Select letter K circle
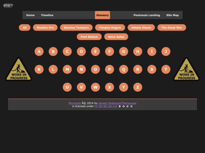The width and height of the screenshot is (205, 153). [39, 70]
